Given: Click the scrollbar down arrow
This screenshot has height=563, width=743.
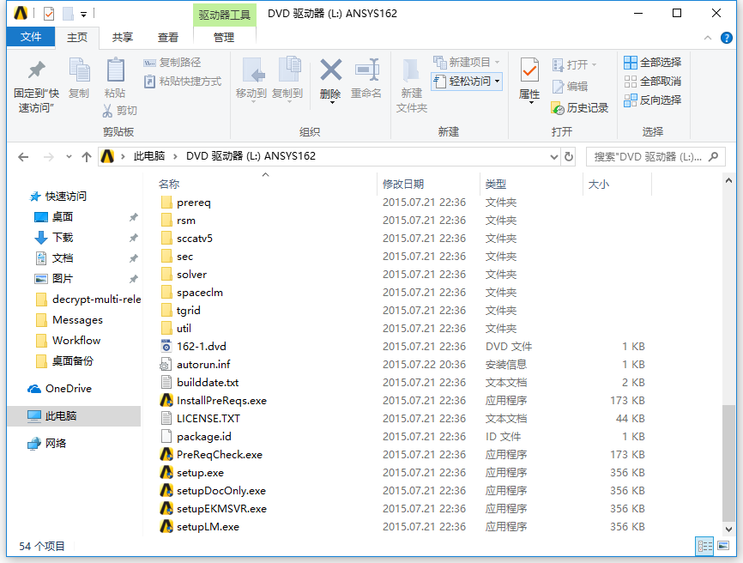Looking at the screenshot, I should click(x=728, y=529).
